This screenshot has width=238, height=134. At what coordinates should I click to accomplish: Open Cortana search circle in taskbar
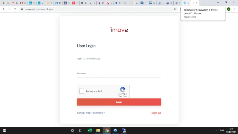point(72,130)
